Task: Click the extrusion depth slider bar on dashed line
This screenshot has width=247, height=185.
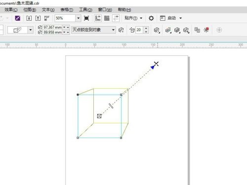Action: pyautogui.click(x=111, y=106)
